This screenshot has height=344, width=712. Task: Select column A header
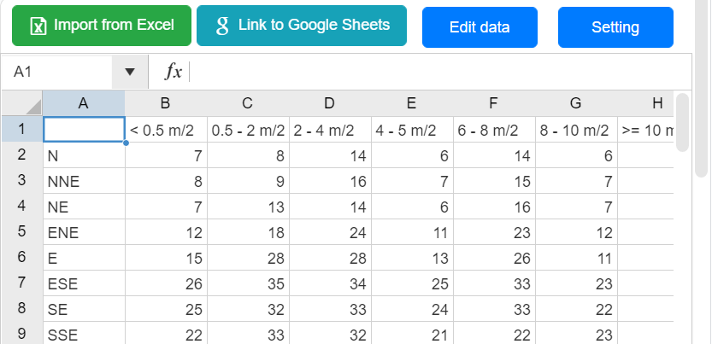(x=84, y=103)
